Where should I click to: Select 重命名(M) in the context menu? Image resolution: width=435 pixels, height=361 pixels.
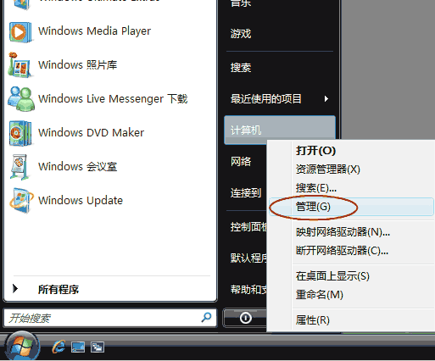click(320, 295)
